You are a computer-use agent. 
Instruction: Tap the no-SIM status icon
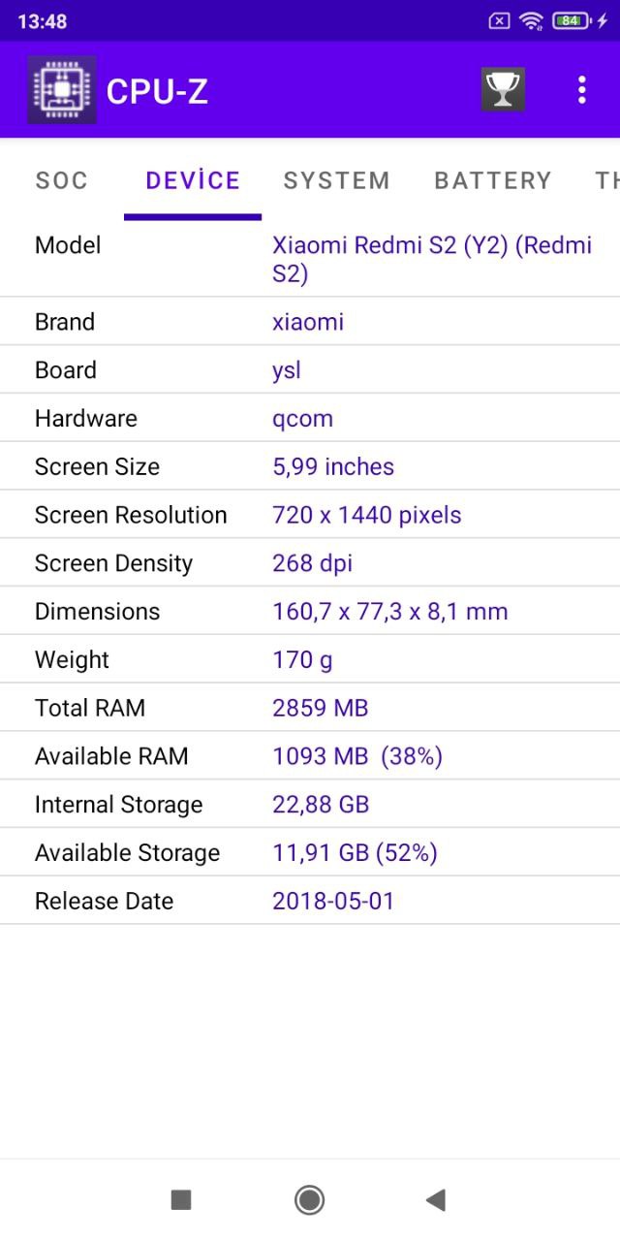click(x=499, y=20)
